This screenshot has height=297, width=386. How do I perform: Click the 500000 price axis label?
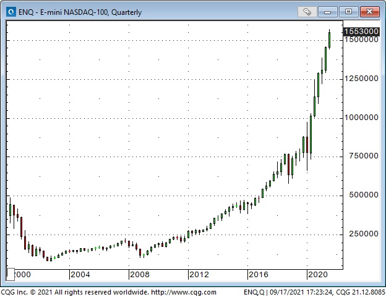coord(364,195)
